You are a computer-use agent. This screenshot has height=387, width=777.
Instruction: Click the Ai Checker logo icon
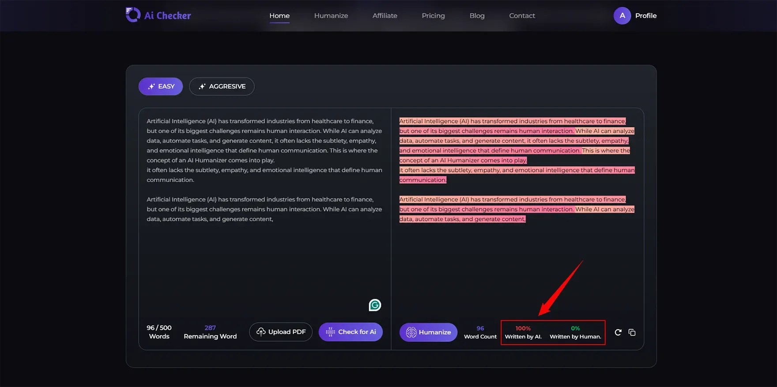132,15
